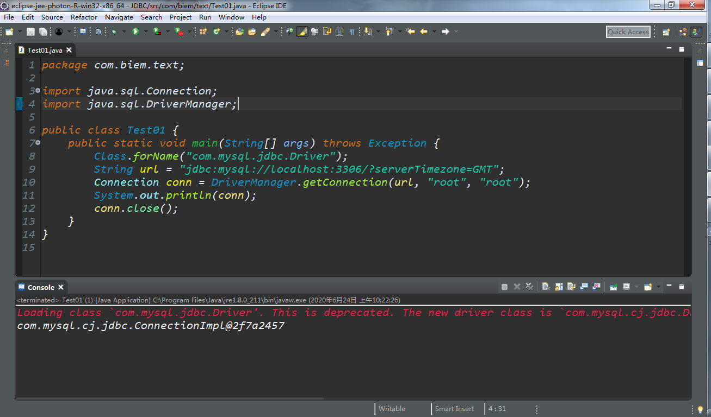Open the Refactor menu
This screenshot has width=711, height=417.
click(84, 17)
